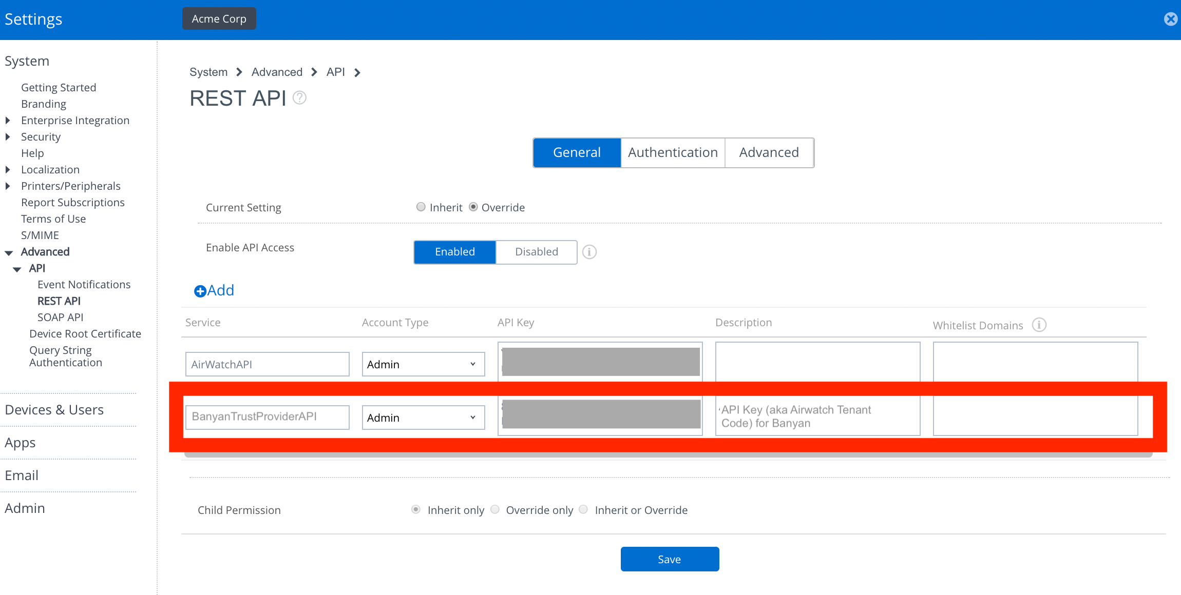1181x595 pixels.
Task: Switch to the Authentication tab
Action: tap(673, 152)
